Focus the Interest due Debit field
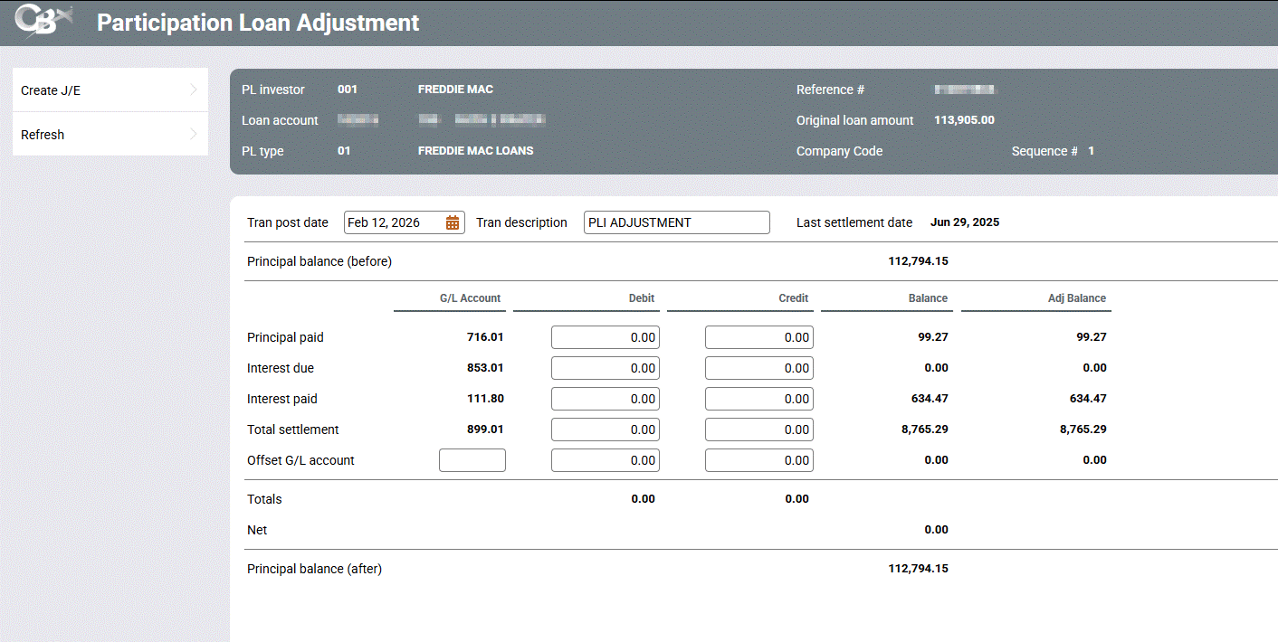 pyautogui.click(x=605, y=368)
